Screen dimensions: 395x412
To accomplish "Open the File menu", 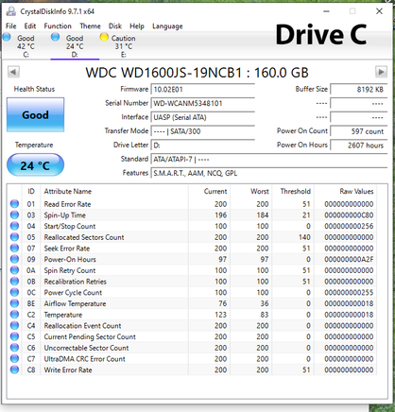I will coord(11,26).
